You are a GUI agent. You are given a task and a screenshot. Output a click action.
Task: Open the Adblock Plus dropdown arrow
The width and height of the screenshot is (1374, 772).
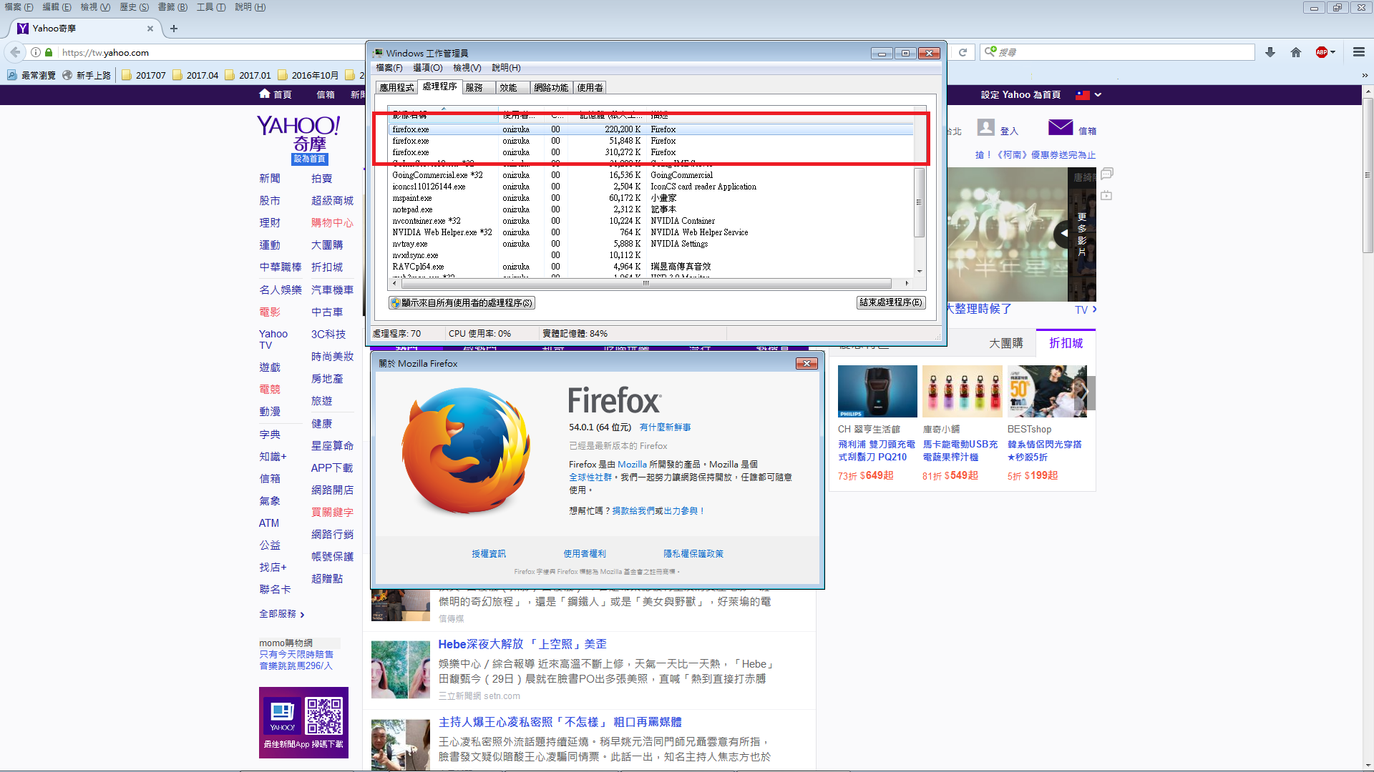click(x=1332, y=52)
